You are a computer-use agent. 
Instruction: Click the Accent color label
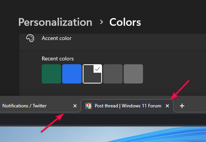point(56,38)
